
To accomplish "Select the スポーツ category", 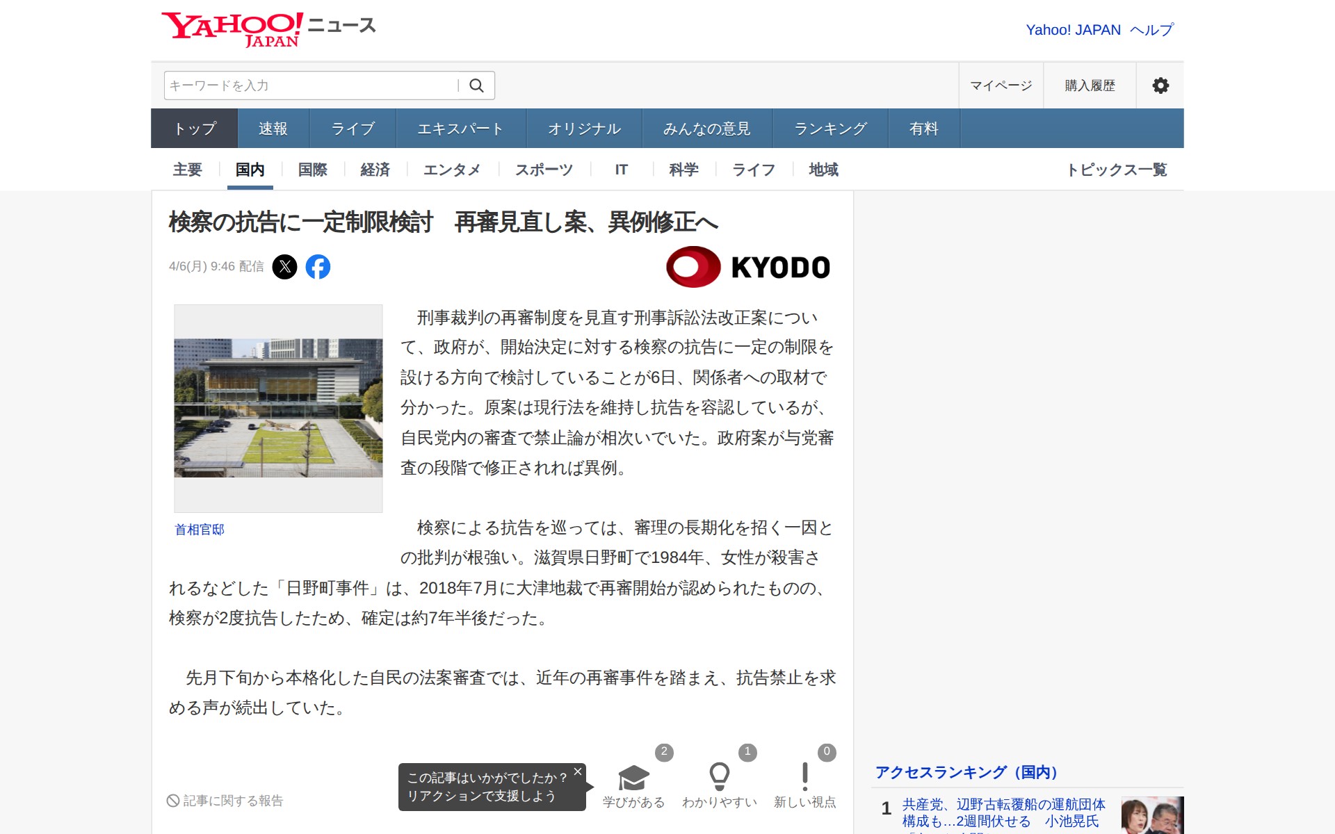I will [x=544, y=170].
